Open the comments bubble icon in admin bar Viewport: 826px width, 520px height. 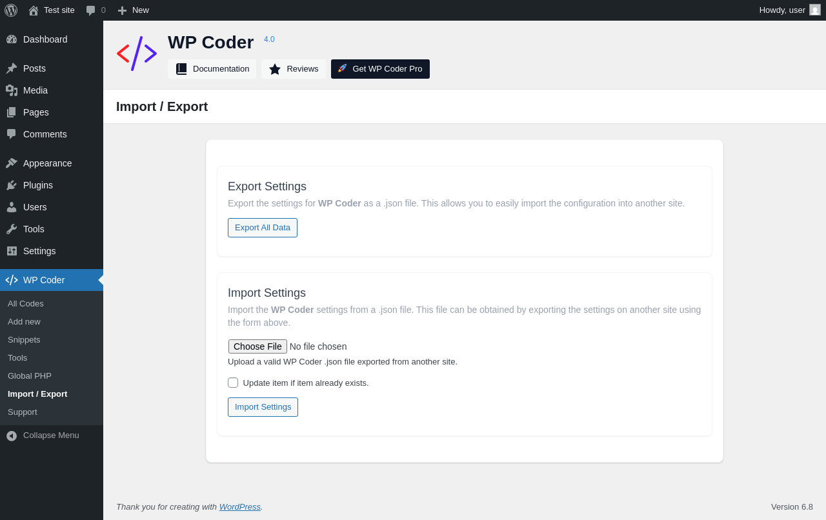tap(91, 10)
